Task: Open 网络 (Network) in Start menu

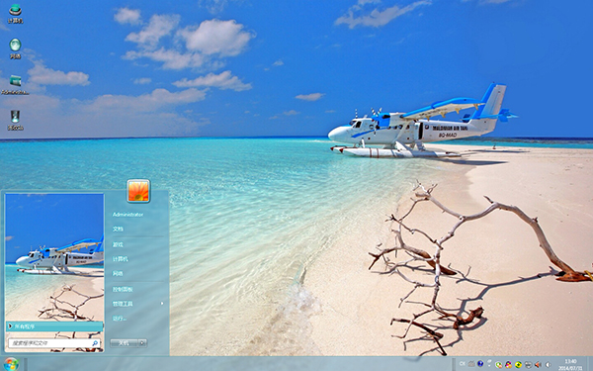Action: pyautogui.click(x=118, y=273)
